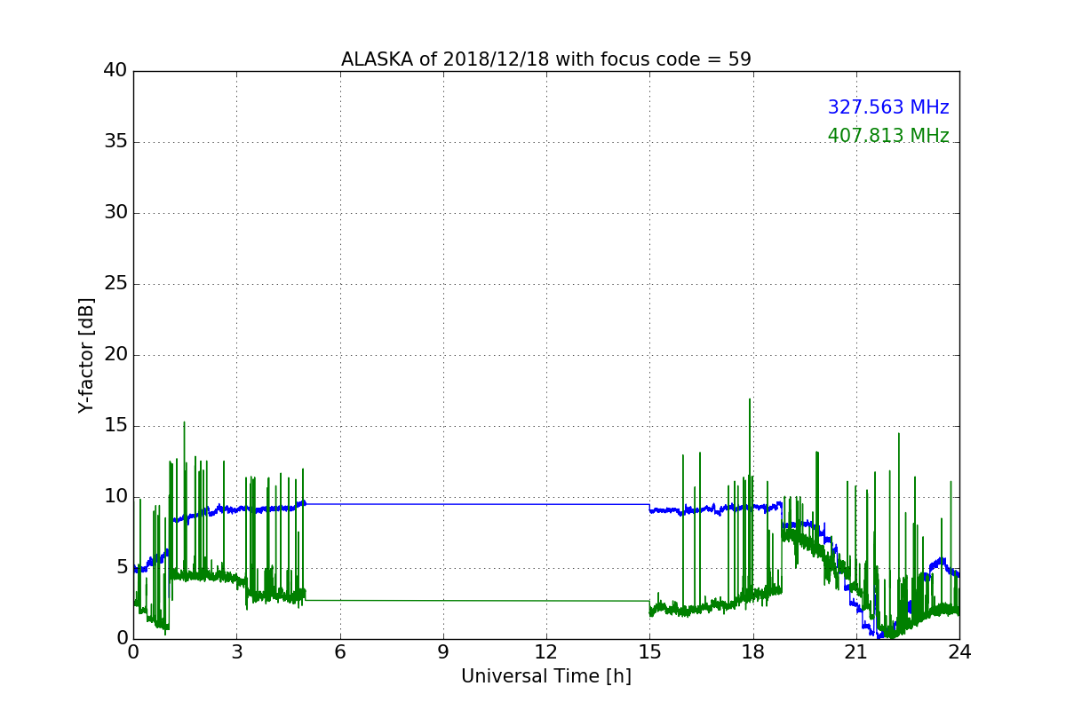Click the y-axis tick label 30
Viewport: 1066px width, 710px height.
coord(115,213)
